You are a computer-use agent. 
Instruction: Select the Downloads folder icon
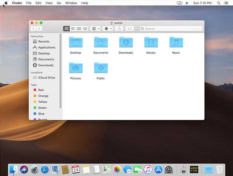point(126,42)
